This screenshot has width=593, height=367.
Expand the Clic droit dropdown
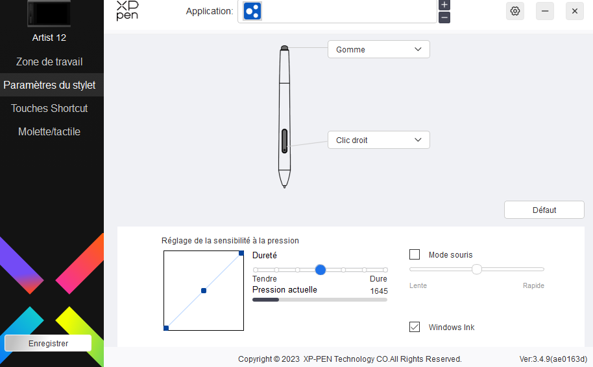click(378, 140)
